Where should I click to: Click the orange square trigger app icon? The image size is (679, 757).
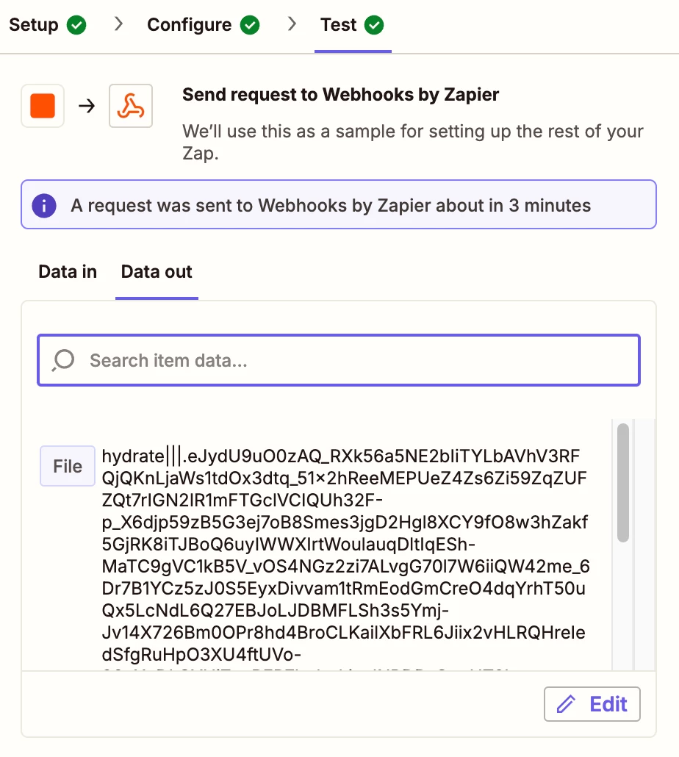click(x=43, y=106)
